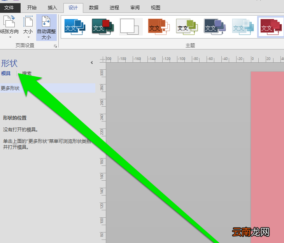This screenshot has width=284, height=243.
Task: Select the 模具 stencils tab
Action: pyautogui.click(x=6, y=73)
